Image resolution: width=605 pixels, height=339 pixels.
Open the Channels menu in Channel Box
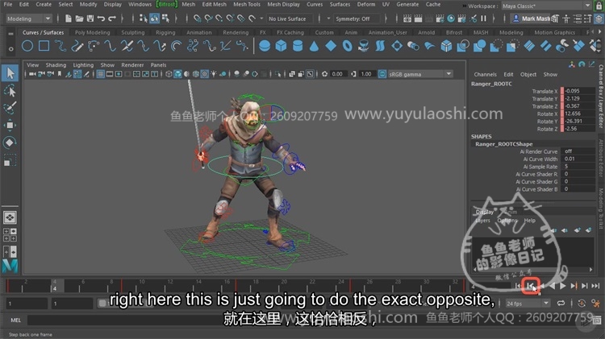tap(485, 74)
